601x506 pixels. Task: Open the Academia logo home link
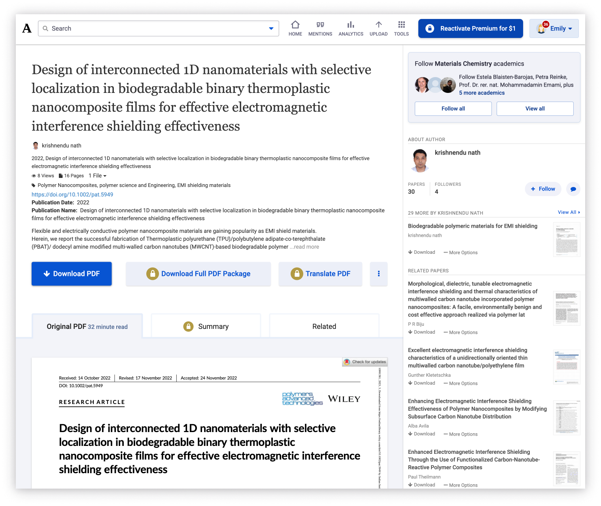(27, 28)
